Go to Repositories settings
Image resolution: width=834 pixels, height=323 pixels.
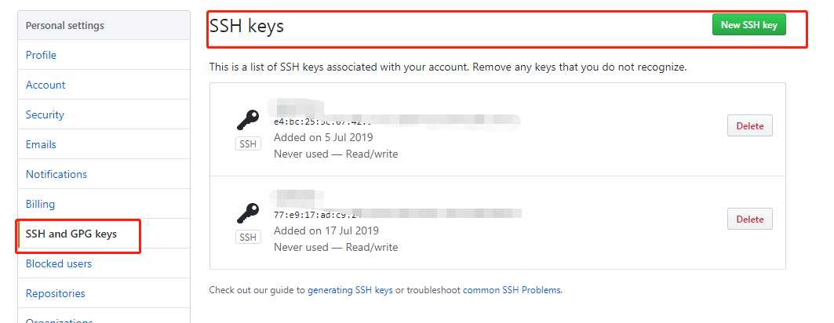point(56,293)
